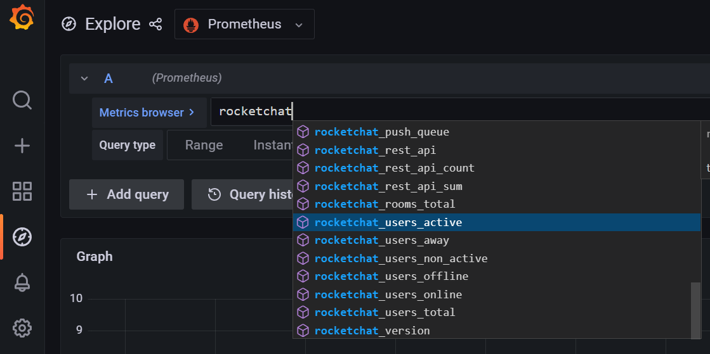The image size is (710, 354).
Task: Click the autocomplete list scrollbar thumb
Action: pos(695,310)
